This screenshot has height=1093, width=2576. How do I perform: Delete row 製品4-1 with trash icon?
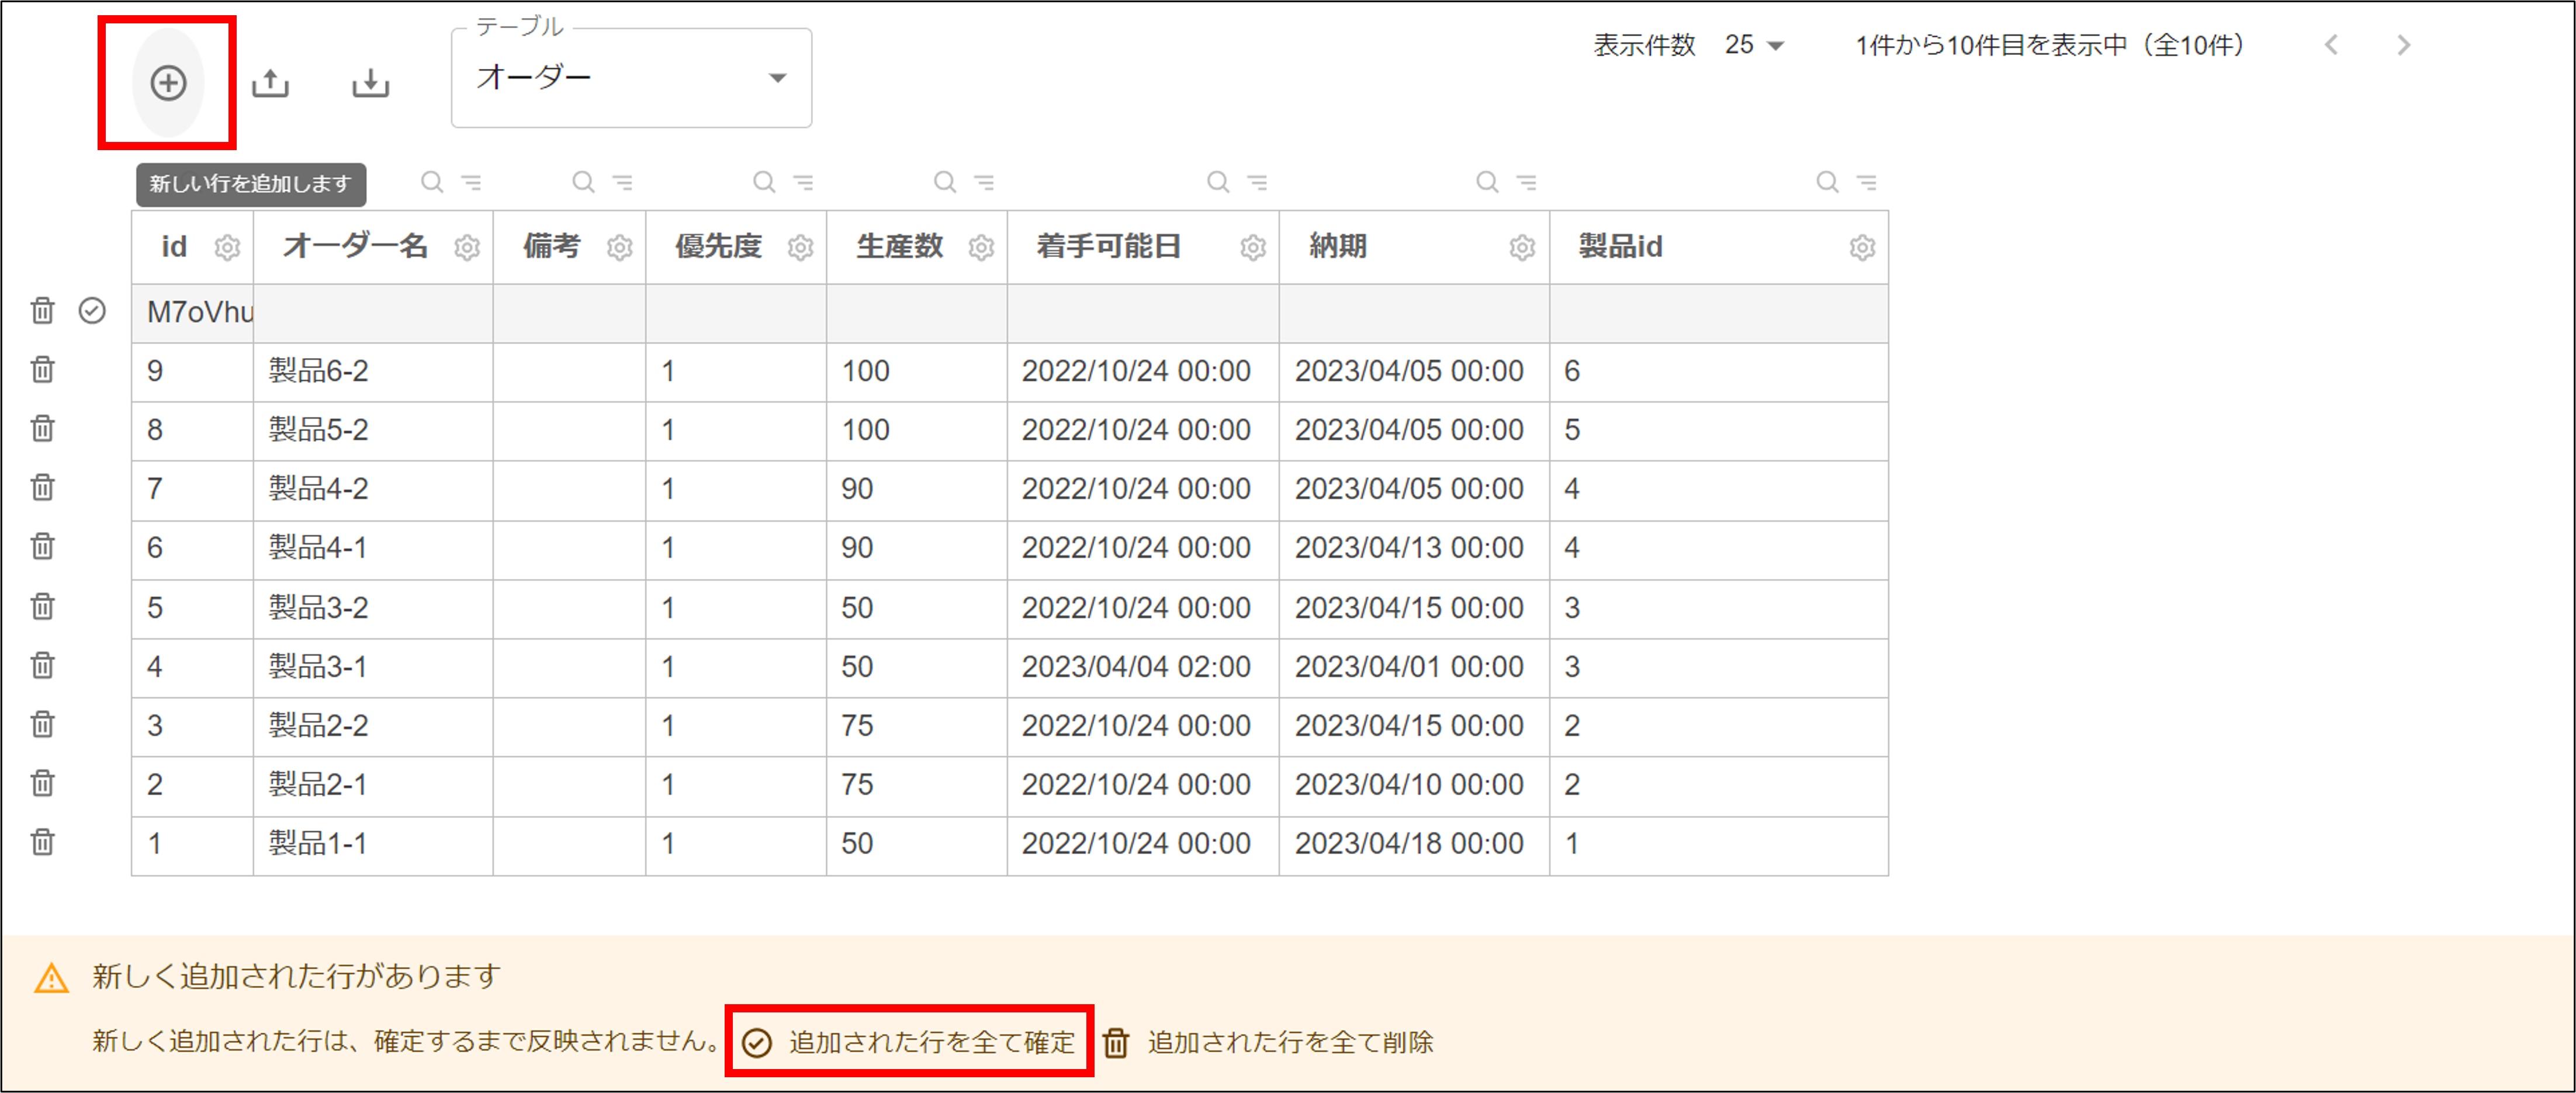[x=42, y=547]
